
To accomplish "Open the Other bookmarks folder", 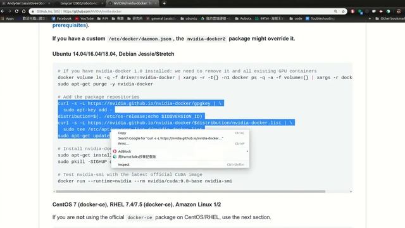I will click(x=390, y=18).
